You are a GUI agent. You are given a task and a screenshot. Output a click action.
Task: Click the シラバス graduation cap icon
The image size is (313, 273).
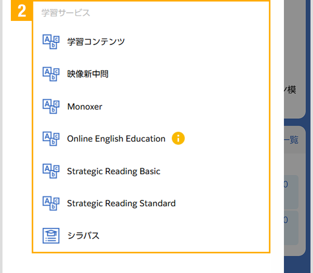(x=51, y=235)
